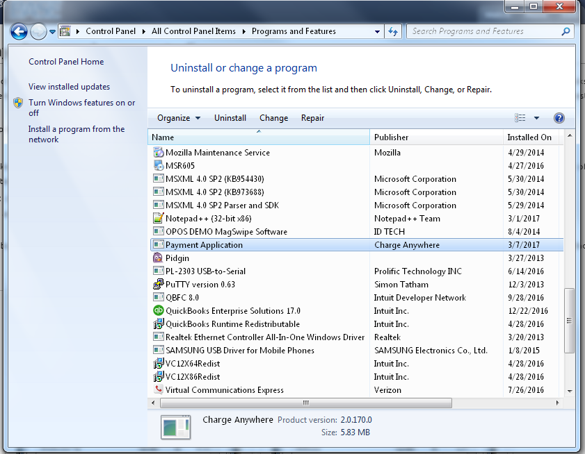The width and height of the screenshot is (585, 454).
Task: Click the MSR605 program icon
Action: (x=158, y=166)
